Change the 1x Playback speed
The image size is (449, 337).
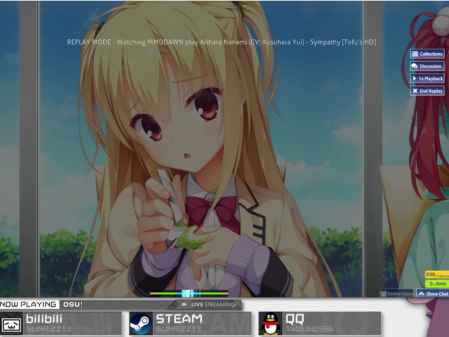coord(427,79)
